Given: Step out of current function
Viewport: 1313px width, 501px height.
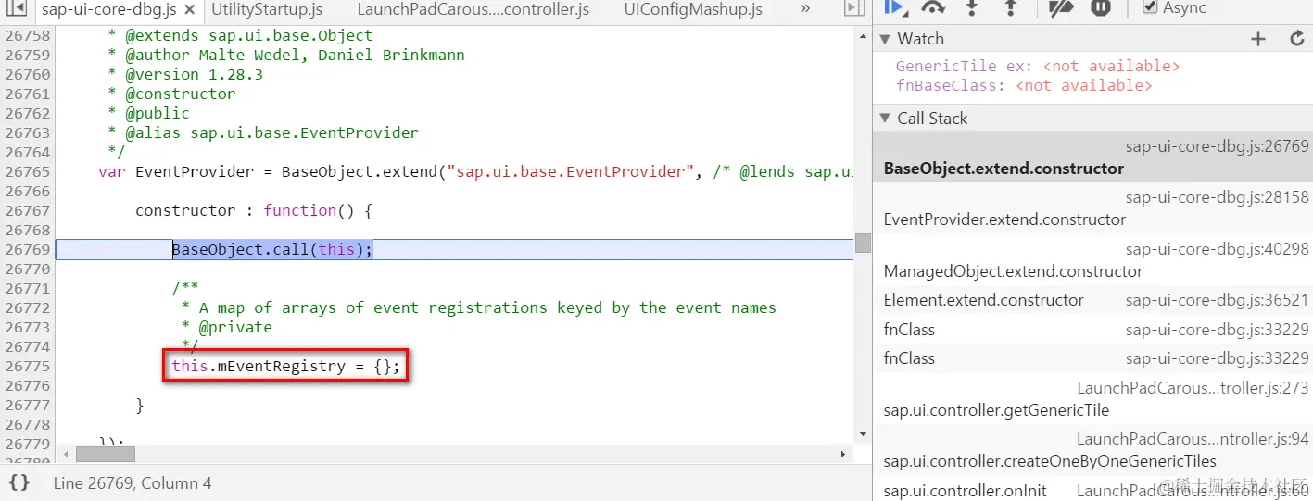Looking at the screenshot, I should (1011, 7).
